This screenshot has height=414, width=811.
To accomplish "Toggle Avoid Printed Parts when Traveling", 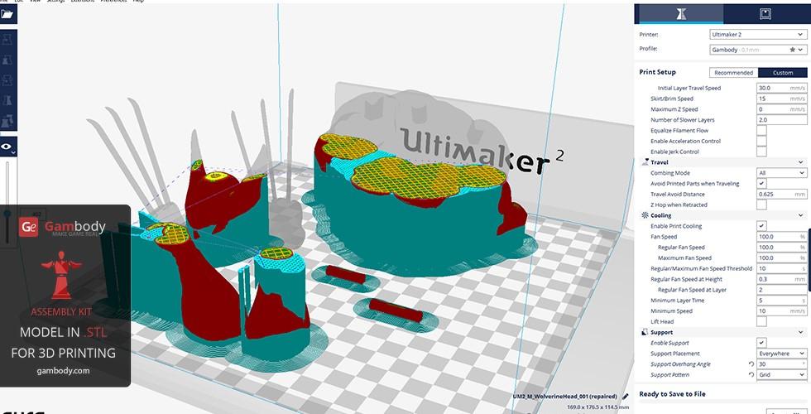I will point(761,184).
